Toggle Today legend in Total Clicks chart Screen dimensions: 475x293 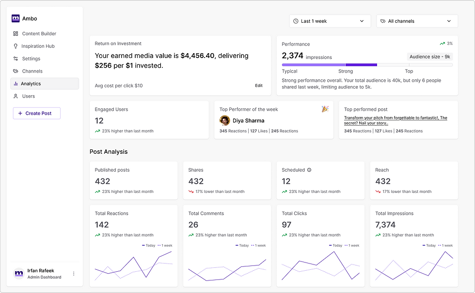[x=335, y=245]
